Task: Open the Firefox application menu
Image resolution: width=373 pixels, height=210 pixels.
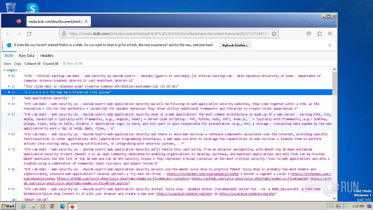Action: tap(330, 34)
